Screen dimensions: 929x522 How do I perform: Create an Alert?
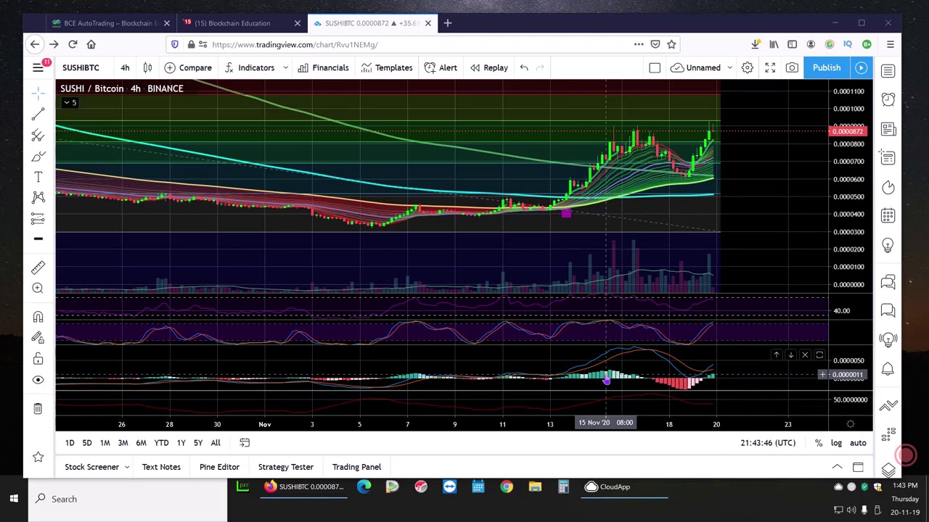coord(441,67)
